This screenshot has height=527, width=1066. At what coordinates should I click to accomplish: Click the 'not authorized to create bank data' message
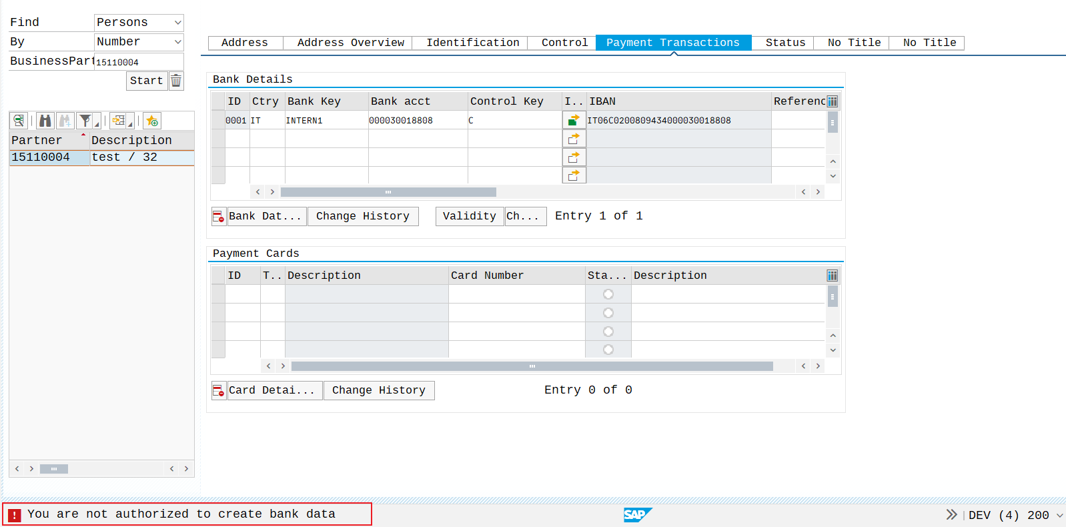(x=181, y=514)
